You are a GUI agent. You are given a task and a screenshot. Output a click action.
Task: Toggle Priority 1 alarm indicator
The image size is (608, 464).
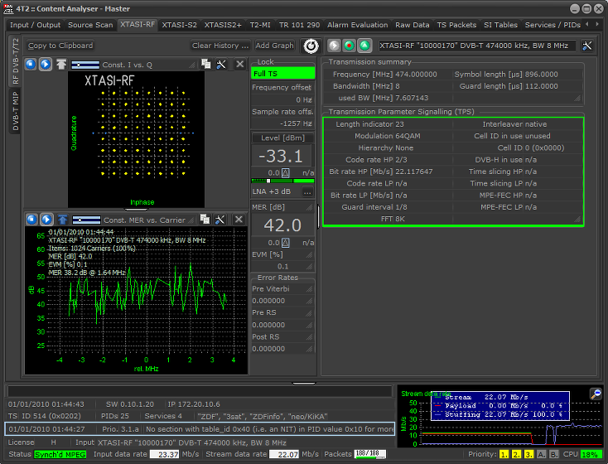pyautogui.click(x=504, y=454)
